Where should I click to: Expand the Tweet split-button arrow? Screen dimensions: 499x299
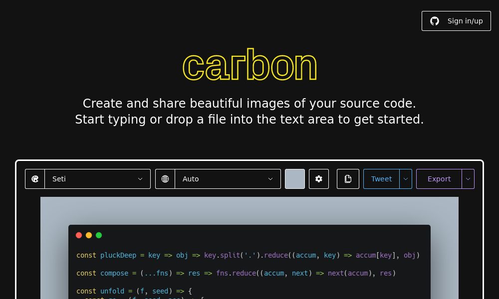[x=406, y=179]
